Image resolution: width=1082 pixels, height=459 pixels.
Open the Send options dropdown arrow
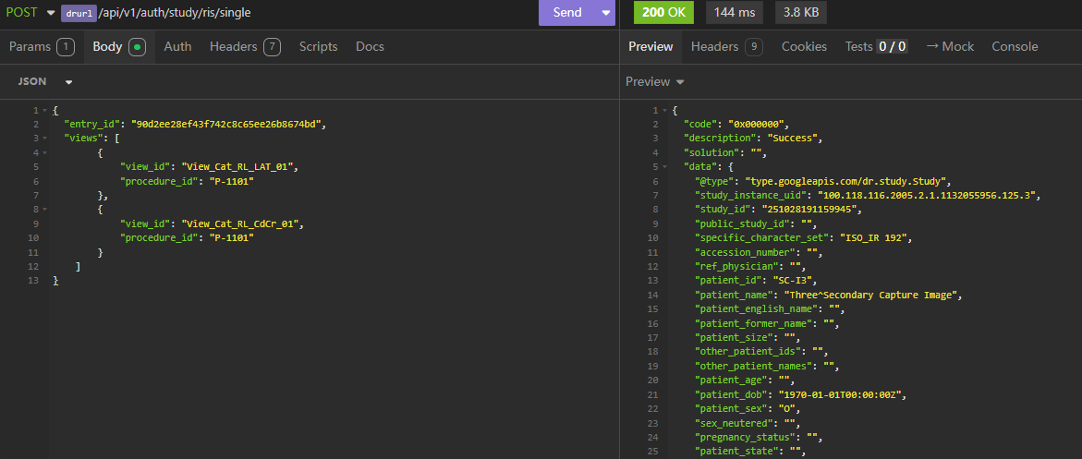click(x=605, y=13)
